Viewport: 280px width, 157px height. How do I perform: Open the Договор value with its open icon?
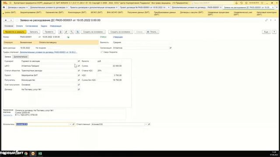pyautogui.click(x=79, y=89)
